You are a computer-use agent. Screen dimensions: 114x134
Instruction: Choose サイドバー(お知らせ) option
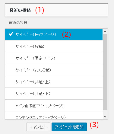pyautogui.click(x=54, y=70)
